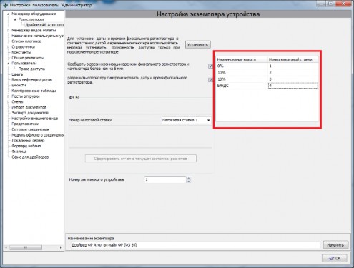Click the tree panel horizontal scrollbar thumb
The height and width of the screenshot is (268, 354).
pyautogui.click(x=26, y=247)
